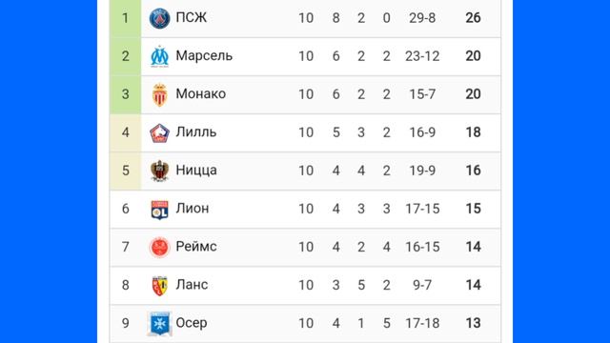Image resolution: width=610 pixels, height=343 pixels.
Task: Click the Реймс team name
Action: tap(196, 247)
